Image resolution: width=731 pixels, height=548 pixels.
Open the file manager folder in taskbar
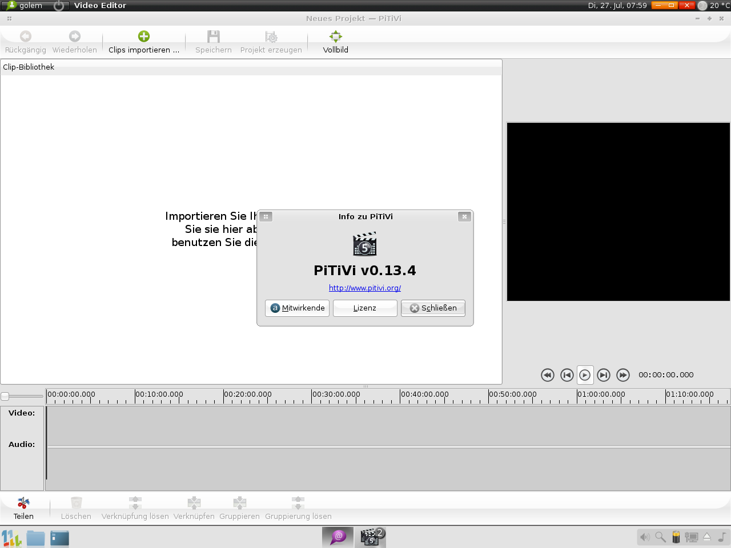(35, 538)
